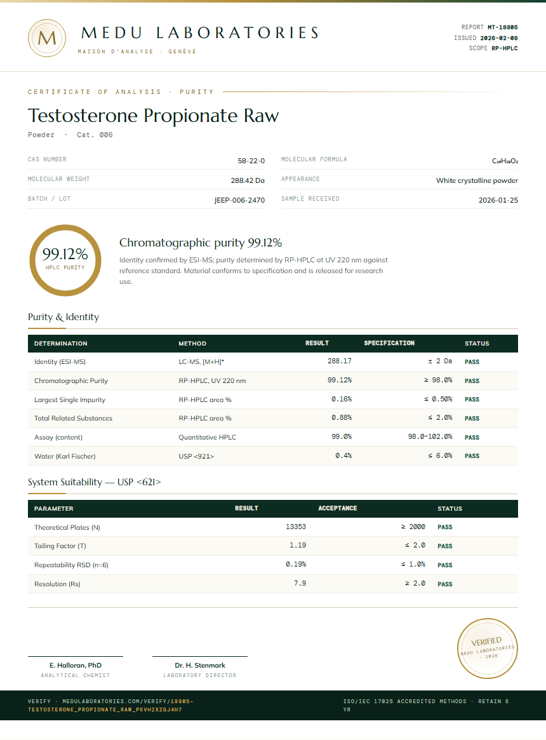Screen dimensions: 546x740
Task: Select assay specification 98.0-102.0%
Action: [430, 436]
